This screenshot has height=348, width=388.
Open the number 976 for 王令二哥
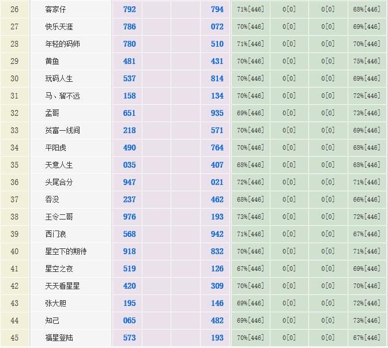coord(129,217)
